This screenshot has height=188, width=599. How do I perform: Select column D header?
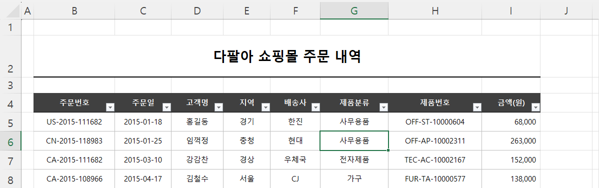tap(197, 11)
